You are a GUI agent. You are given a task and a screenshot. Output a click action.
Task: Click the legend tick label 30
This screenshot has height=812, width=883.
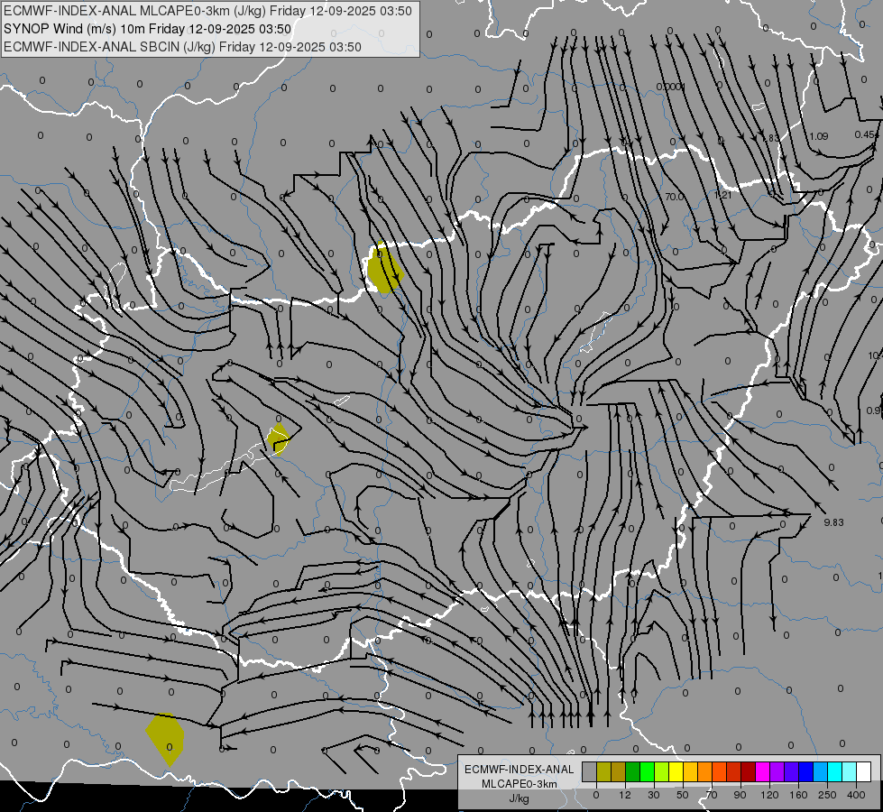654,795
